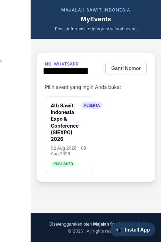The width and height of the screenshot is (161, 242).
Task: Click the Pusat informasi terintegrasi tagline
Action: click(x=96, y=29)
